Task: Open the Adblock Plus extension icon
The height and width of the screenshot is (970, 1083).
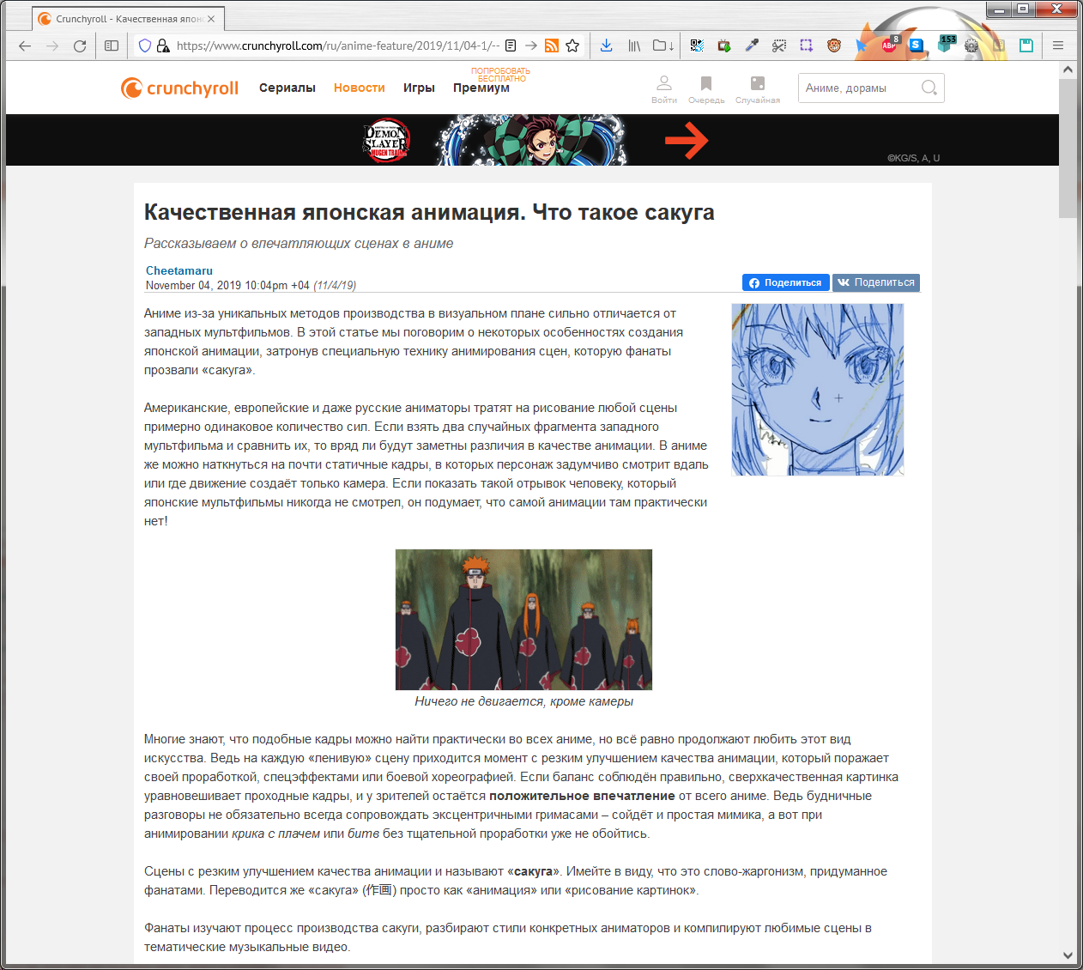Action: 890,45
